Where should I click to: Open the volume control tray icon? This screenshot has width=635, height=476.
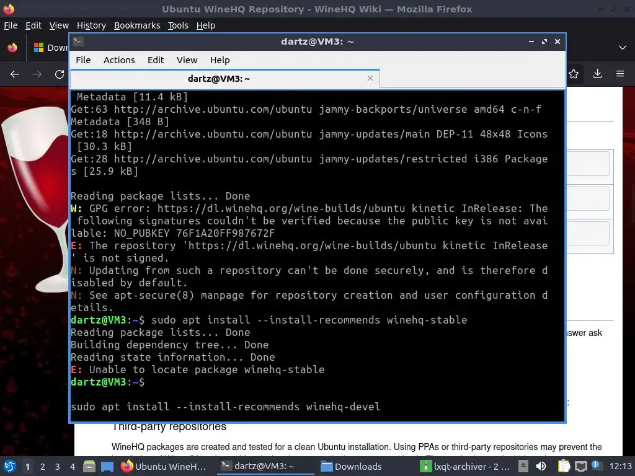coord(541,466)
